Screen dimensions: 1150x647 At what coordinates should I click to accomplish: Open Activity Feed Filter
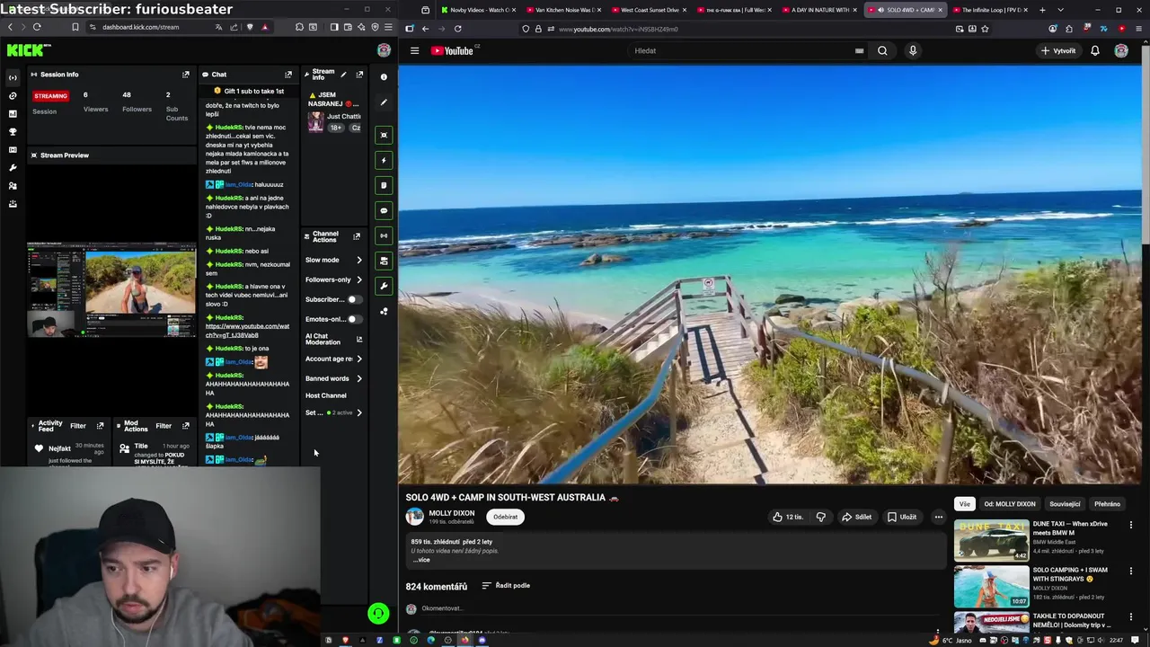[x=78, y=426]
